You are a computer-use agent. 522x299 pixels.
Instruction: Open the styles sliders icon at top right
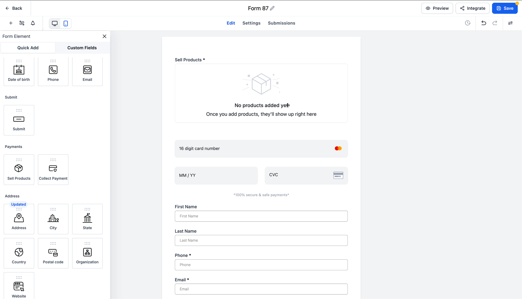point(510,23)
